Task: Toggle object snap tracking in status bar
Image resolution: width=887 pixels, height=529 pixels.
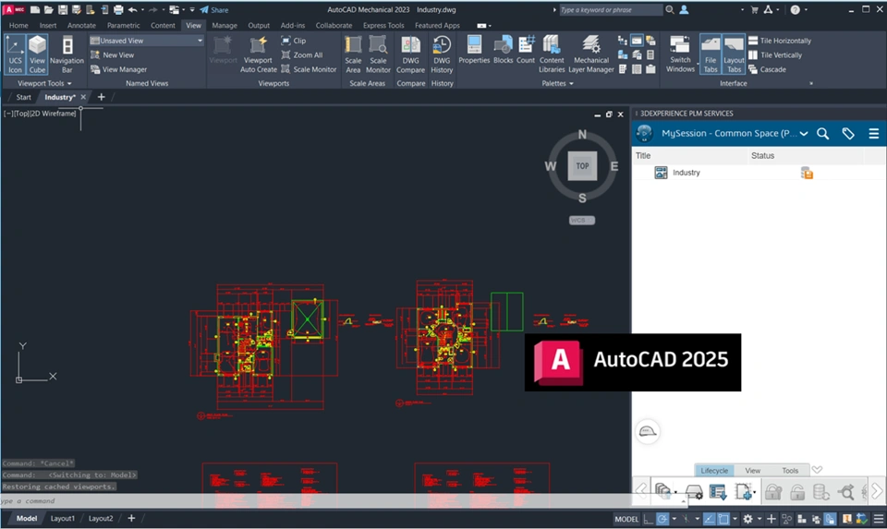Action: 709,519
